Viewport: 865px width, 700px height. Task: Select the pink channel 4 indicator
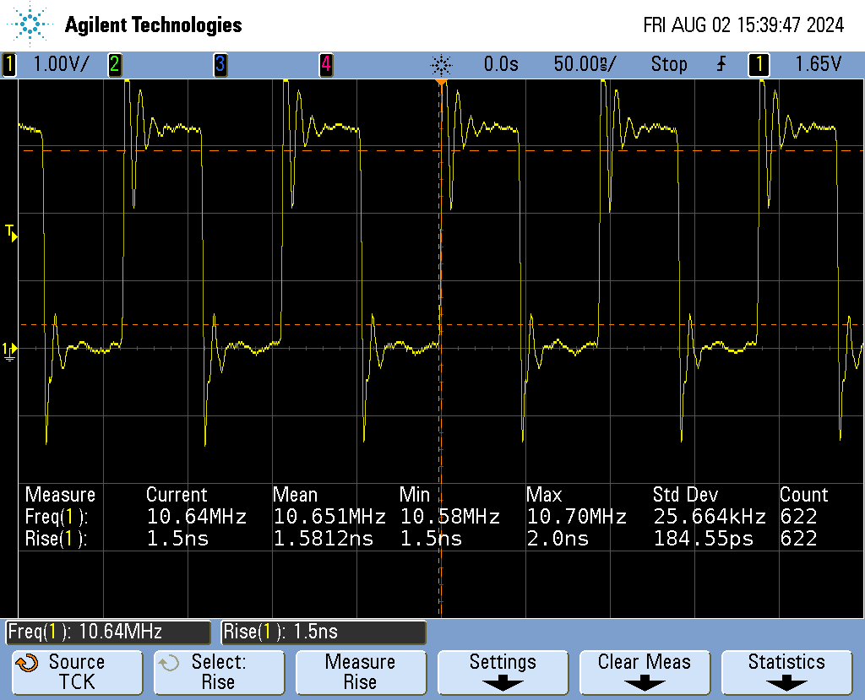pyautogui.click(x=325, y=64)
